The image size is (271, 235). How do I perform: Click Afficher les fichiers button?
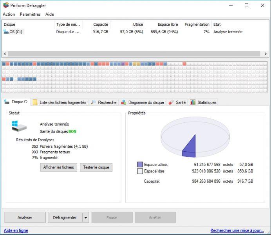59,167
